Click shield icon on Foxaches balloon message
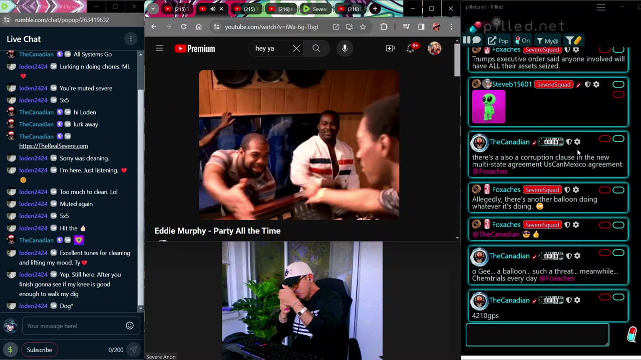 coord(567,190)
